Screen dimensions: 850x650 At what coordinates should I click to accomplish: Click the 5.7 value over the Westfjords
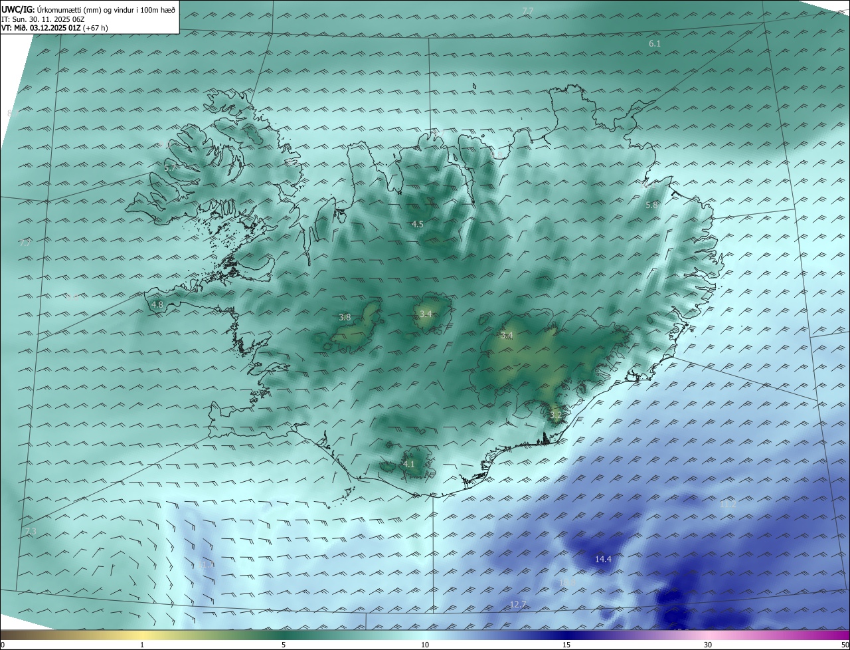click(171, 168)
